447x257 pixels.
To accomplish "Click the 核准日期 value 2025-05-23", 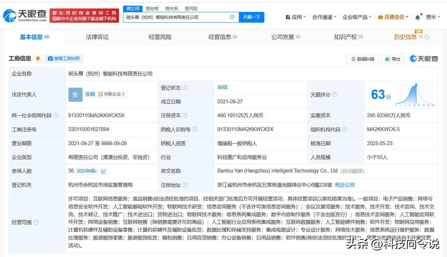I will [380, 143].
